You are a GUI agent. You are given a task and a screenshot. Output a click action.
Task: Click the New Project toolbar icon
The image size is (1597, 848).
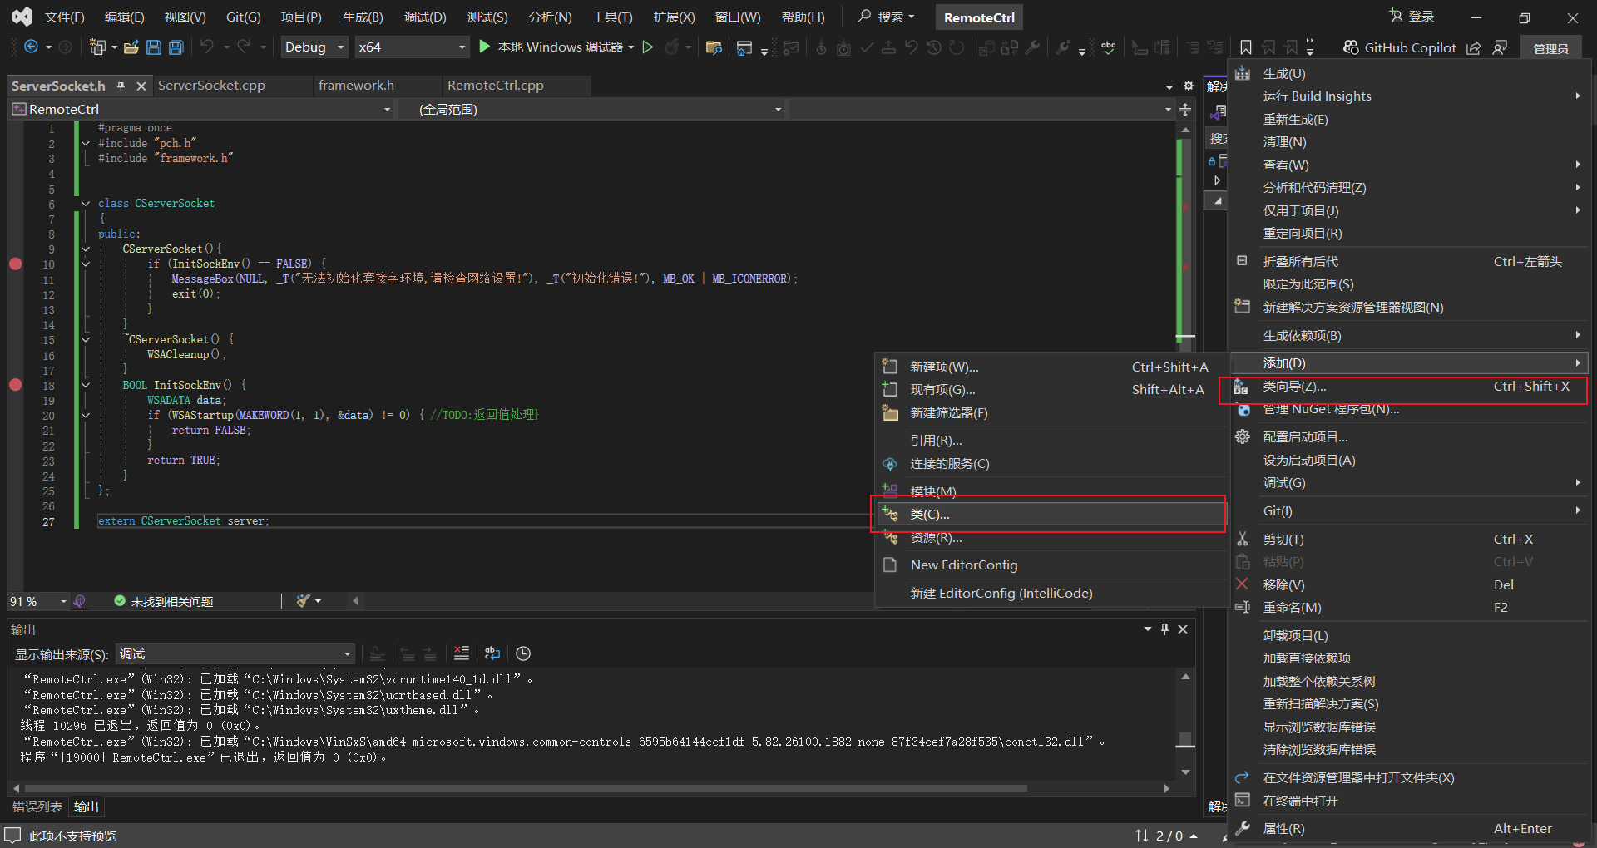coord(97,47)
